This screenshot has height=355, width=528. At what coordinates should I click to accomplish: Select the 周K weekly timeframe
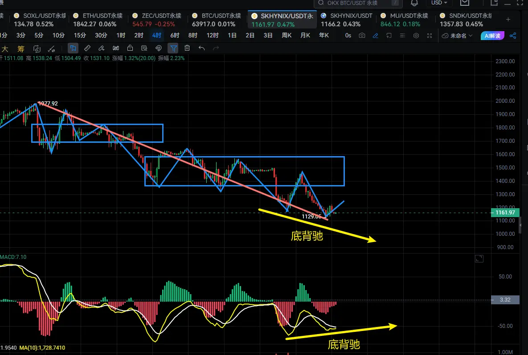(x=287, y=35)
